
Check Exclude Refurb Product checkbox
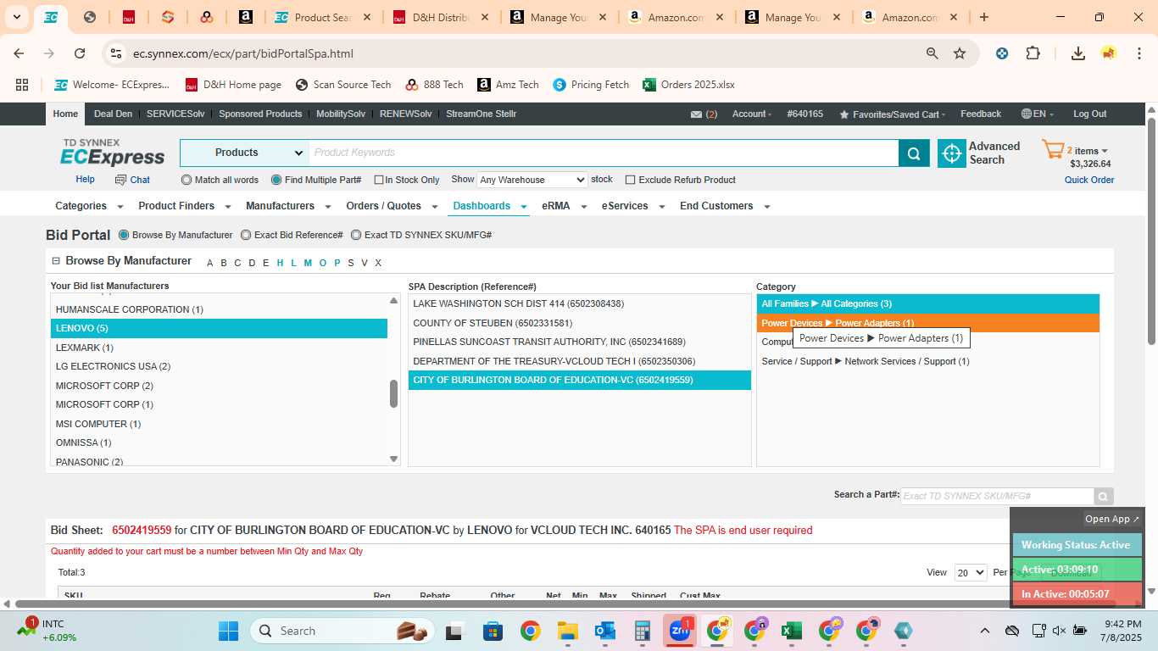tap(630, 180)
